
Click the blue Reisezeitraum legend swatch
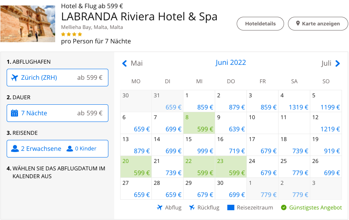pyautogui.click(x=230, y=207)
